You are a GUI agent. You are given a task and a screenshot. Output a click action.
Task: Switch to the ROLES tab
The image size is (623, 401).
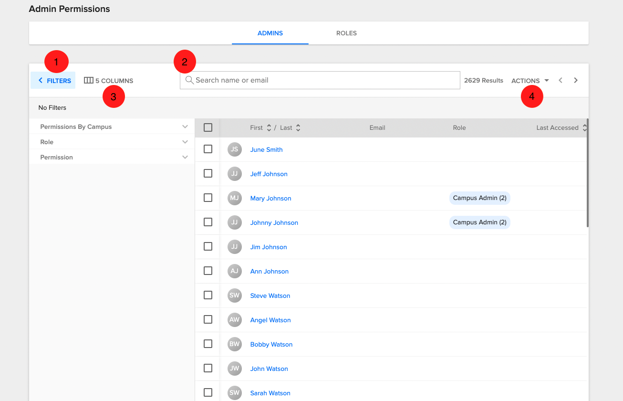point(346,33)
